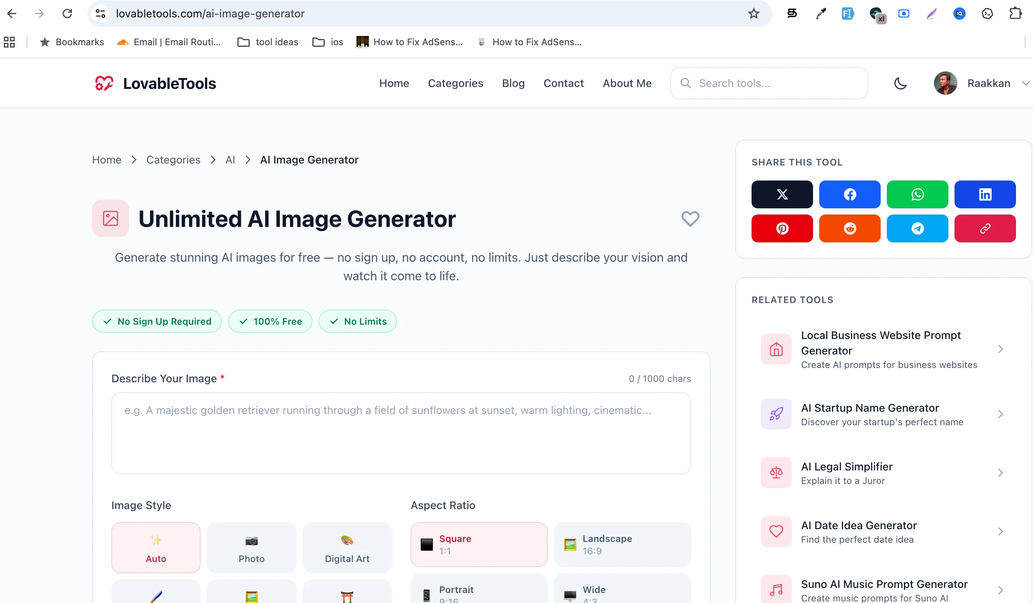This screenshot has height=603, width=1033.
Task: Go to the Categories breadcrumb link
Action: click(174, 160)
